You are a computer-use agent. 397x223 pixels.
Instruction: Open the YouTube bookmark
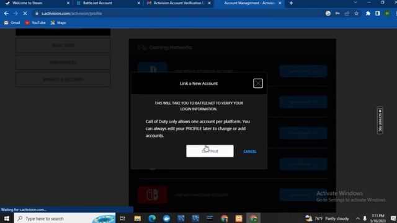coord(35,23)
